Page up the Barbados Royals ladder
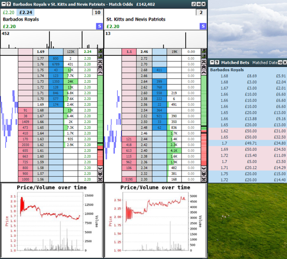This screenshot has width=287, height=259. pyautogui.click(x=100, y=67)
